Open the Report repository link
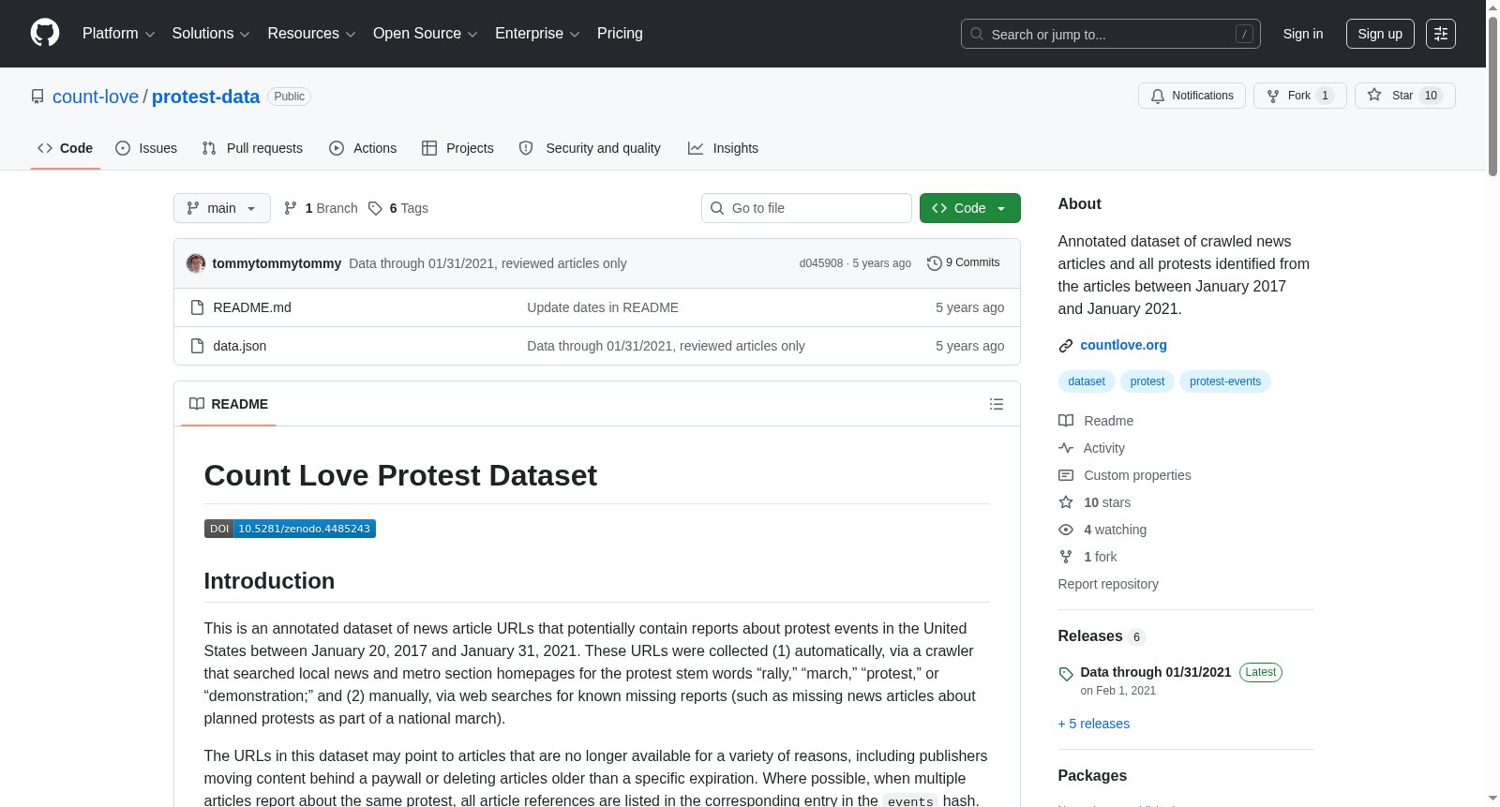1500x807 pixels. click(x=1108, y=584)
